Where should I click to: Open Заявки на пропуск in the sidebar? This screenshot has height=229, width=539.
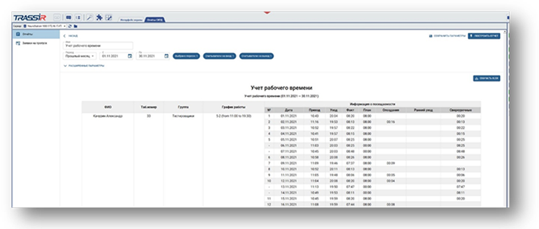click(x=36, y=43)
